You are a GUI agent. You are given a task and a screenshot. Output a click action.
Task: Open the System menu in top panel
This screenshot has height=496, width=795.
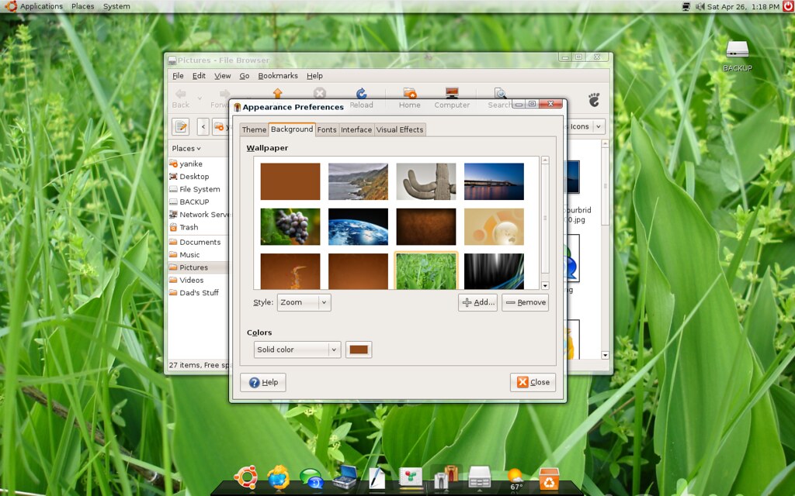click(116, 6)
